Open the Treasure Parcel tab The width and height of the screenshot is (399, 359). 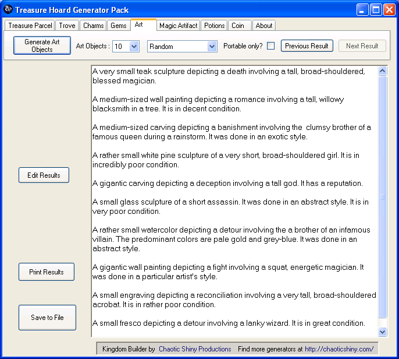tap(30, 26)
